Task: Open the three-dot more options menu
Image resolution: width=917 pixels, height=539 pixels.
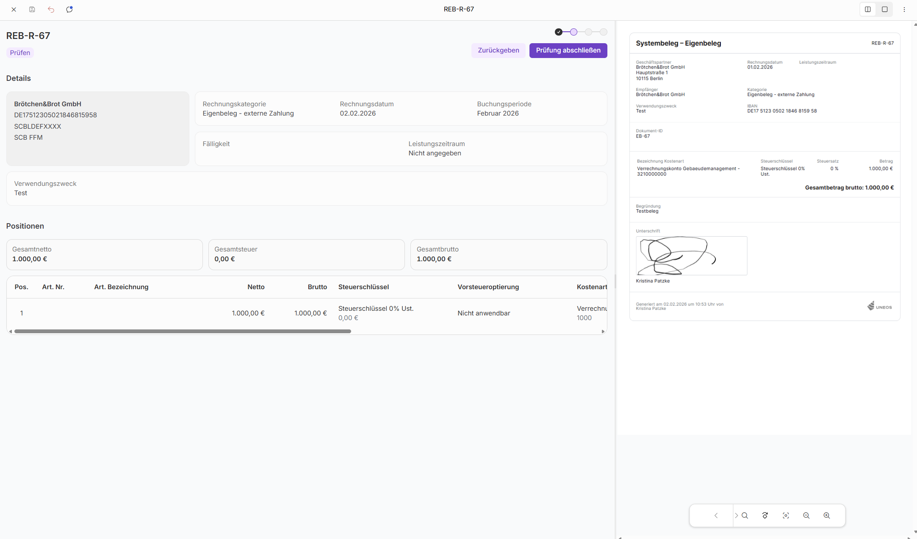Action: (x=904, y=9)
